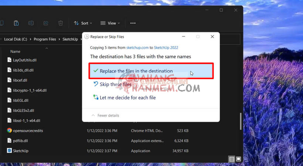
Task: Choose Replace the files in the destination
Action: pyautogui.click(x=151, y=71)
